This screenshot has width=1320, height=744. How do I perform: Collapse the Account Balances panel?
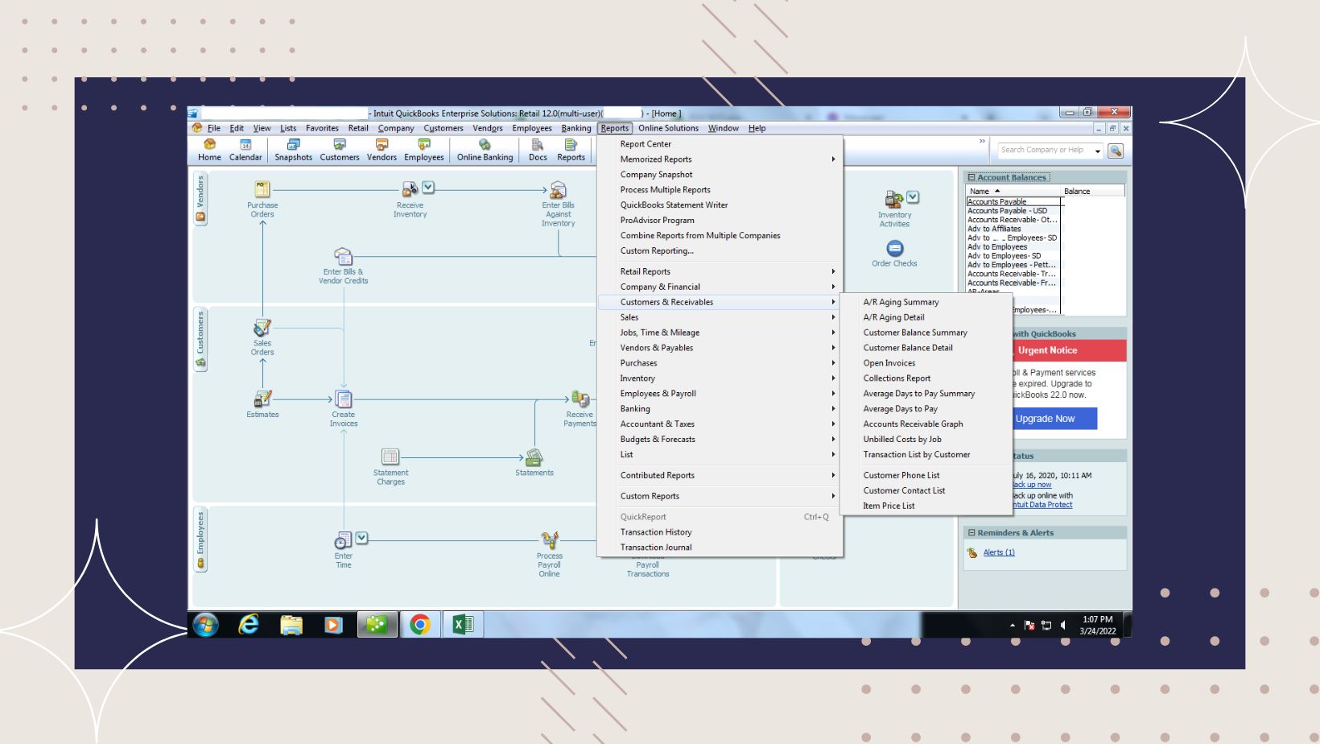tap(971, 177)
